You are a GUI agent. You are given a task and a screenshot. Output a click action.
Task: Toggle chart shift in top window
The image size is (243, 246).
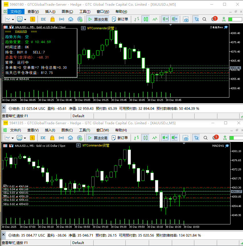[x=175, y=19]
